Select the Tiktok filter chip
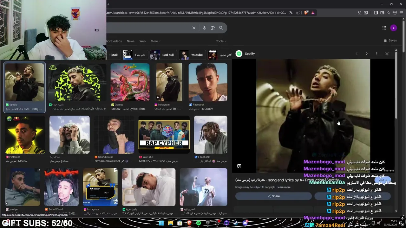Image resolution: width=406 pixels, height=228 pixels. point(113,55)
